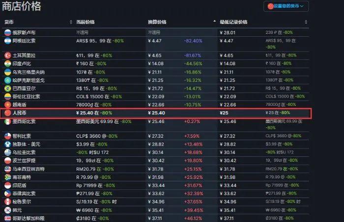Screen dimensions: 344x222
Task: Click the Chilean peso flag icon
Action: point(8,136)
